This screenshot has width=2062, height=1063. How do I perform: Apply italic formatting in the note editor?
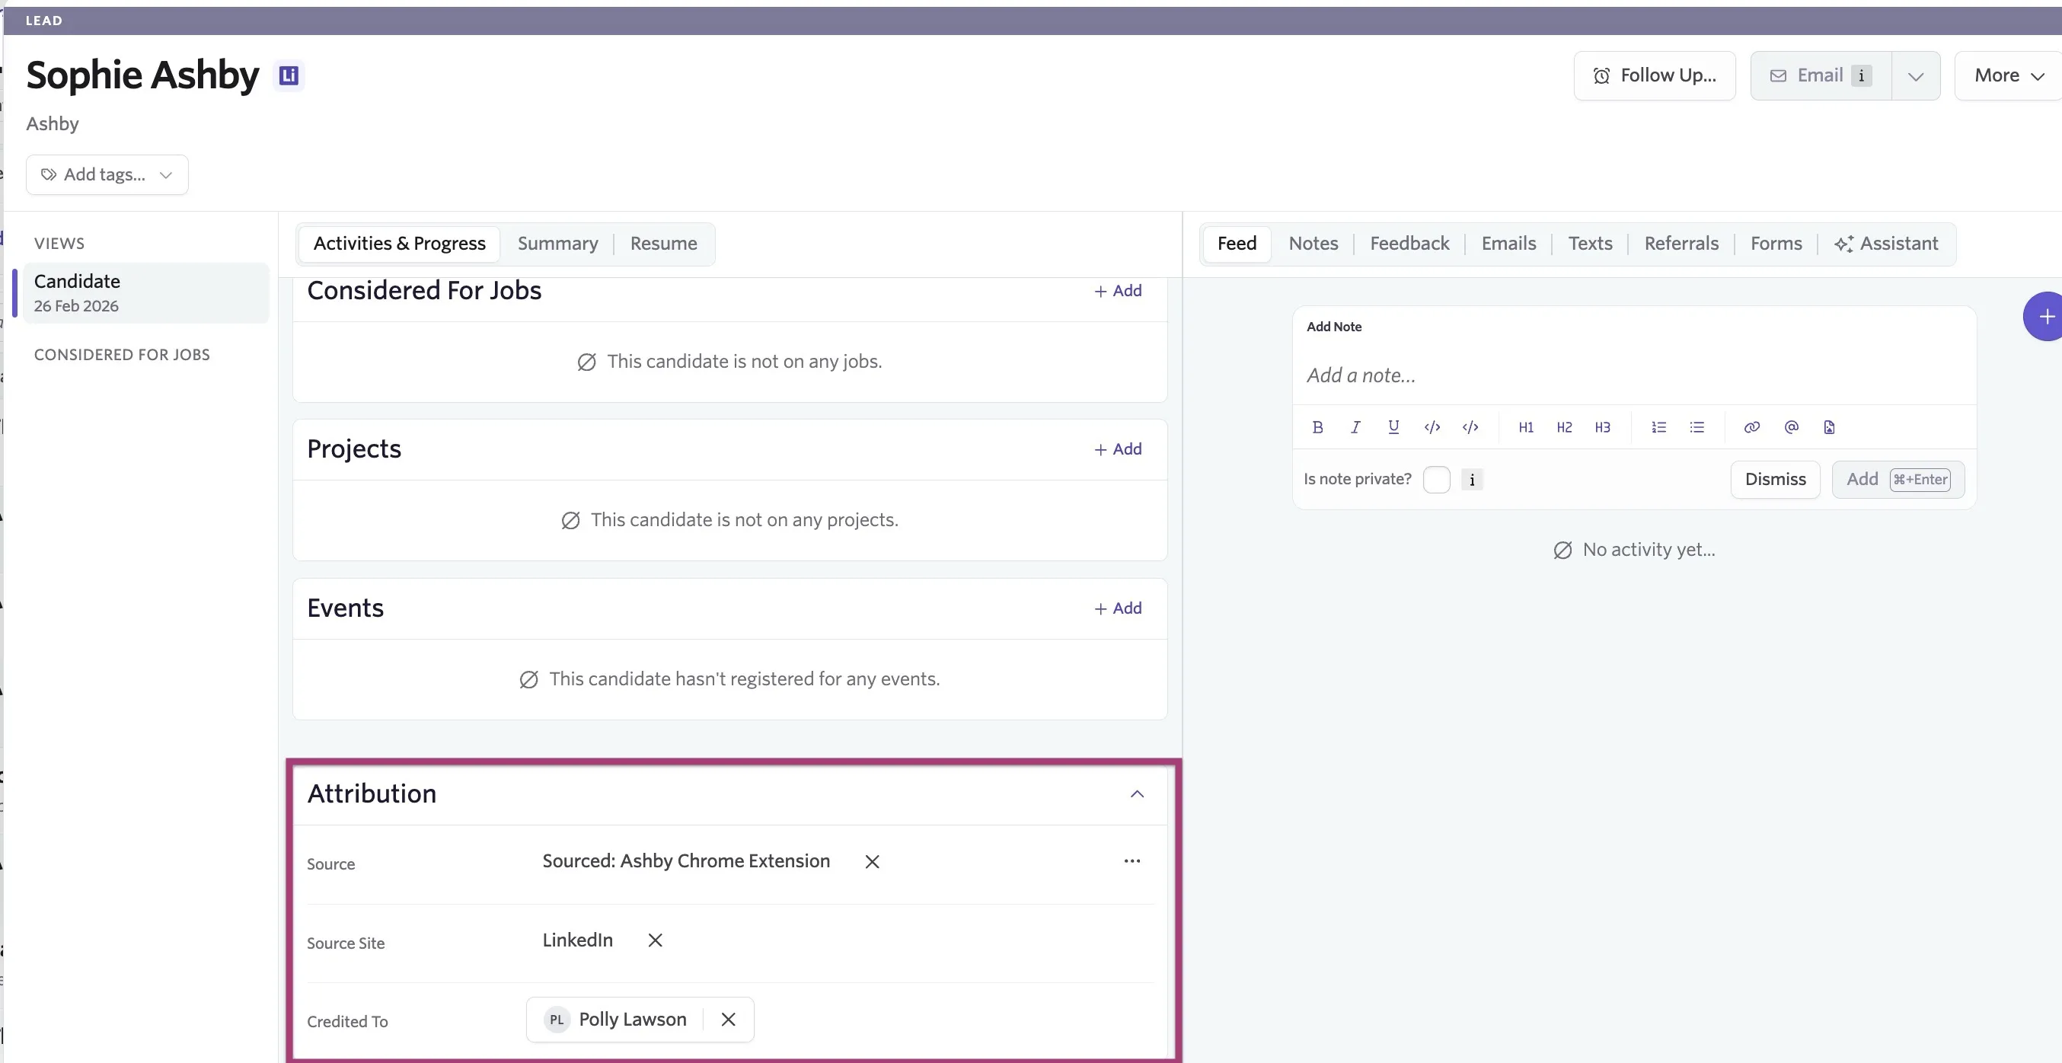click(x=1355, y=426)
